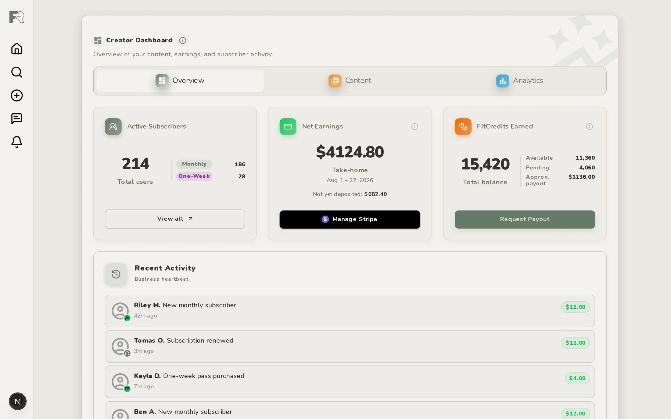Click the Manage Stripe button

click(350, 219)
